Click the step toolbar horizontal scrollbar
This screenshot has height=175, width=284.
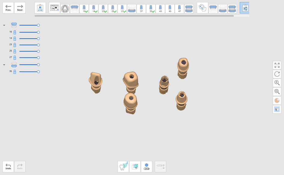click(134, 16)
